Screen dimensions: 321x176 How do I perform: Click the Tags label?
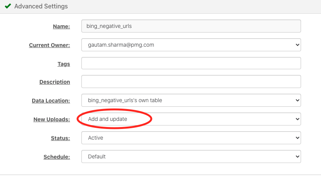(64, 64)
